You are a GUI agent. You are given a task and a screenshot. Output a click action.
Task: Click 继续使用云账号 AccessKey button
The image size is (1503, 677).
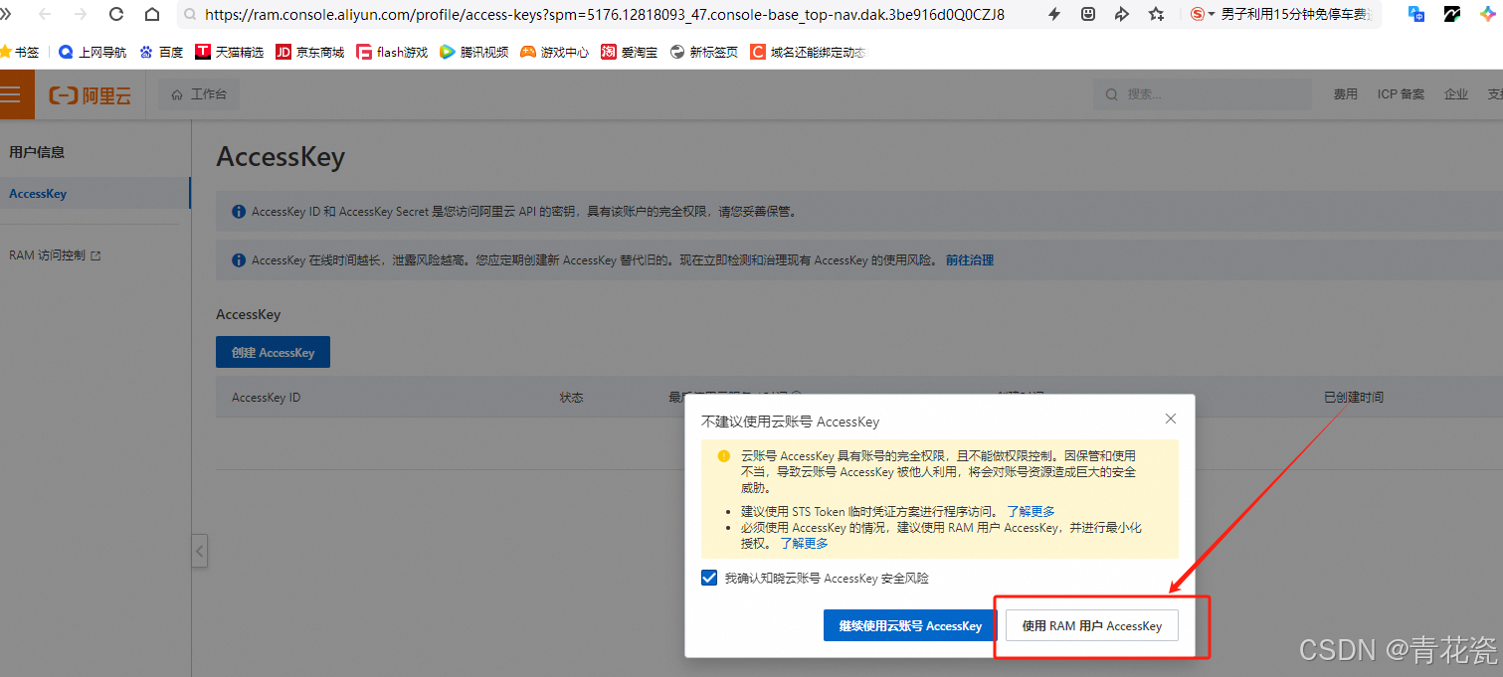[910, 625]
